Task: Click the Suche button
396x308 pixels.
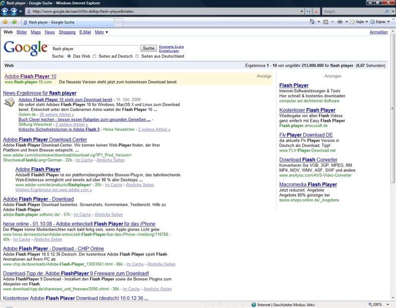Action: 148,48
